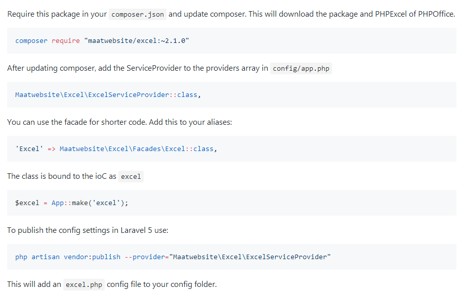This screenshot has height=294, width=459.
Task: Click the ExcelServiceProvider::class code line
Action: coord(108,94)
